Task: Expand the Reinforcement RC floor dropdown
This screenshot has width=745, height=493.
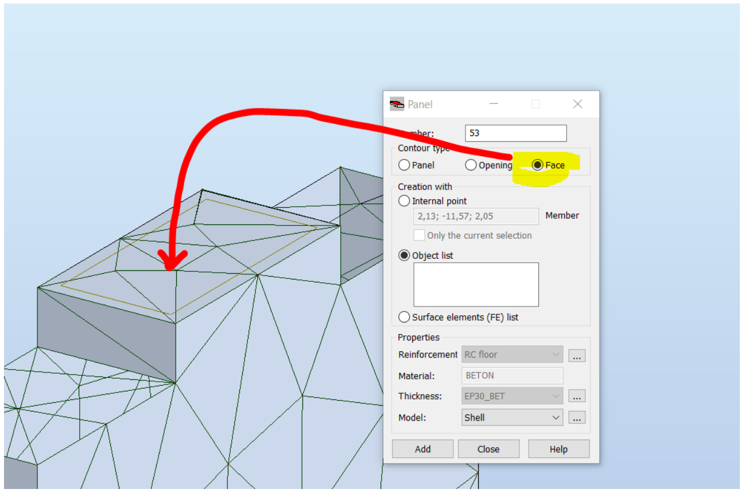Action: (556, 355)
